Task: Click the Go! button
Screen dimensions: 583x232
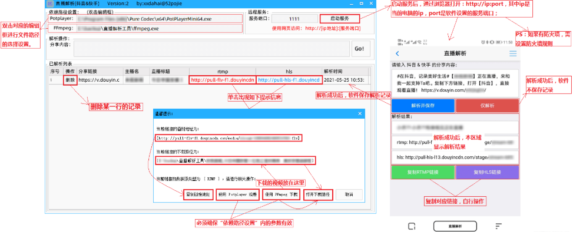Action: coord(360,49)
